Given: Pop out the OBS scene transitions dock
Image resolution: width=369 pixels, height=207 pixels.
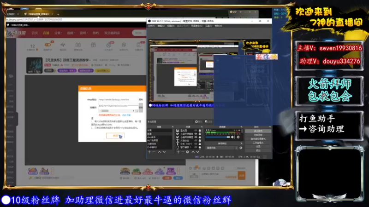Looking at the screenshot, I should (x=241, y=143).
